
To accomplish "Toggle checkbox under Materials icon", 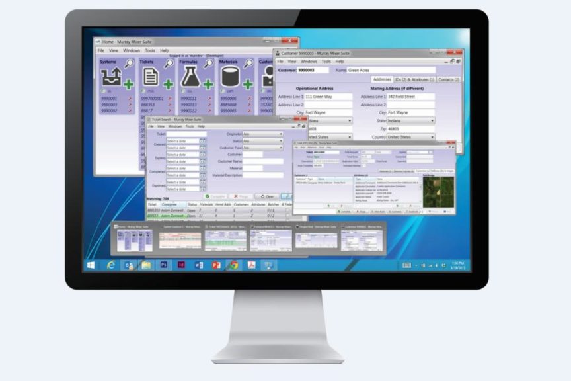I will (223, 91).
